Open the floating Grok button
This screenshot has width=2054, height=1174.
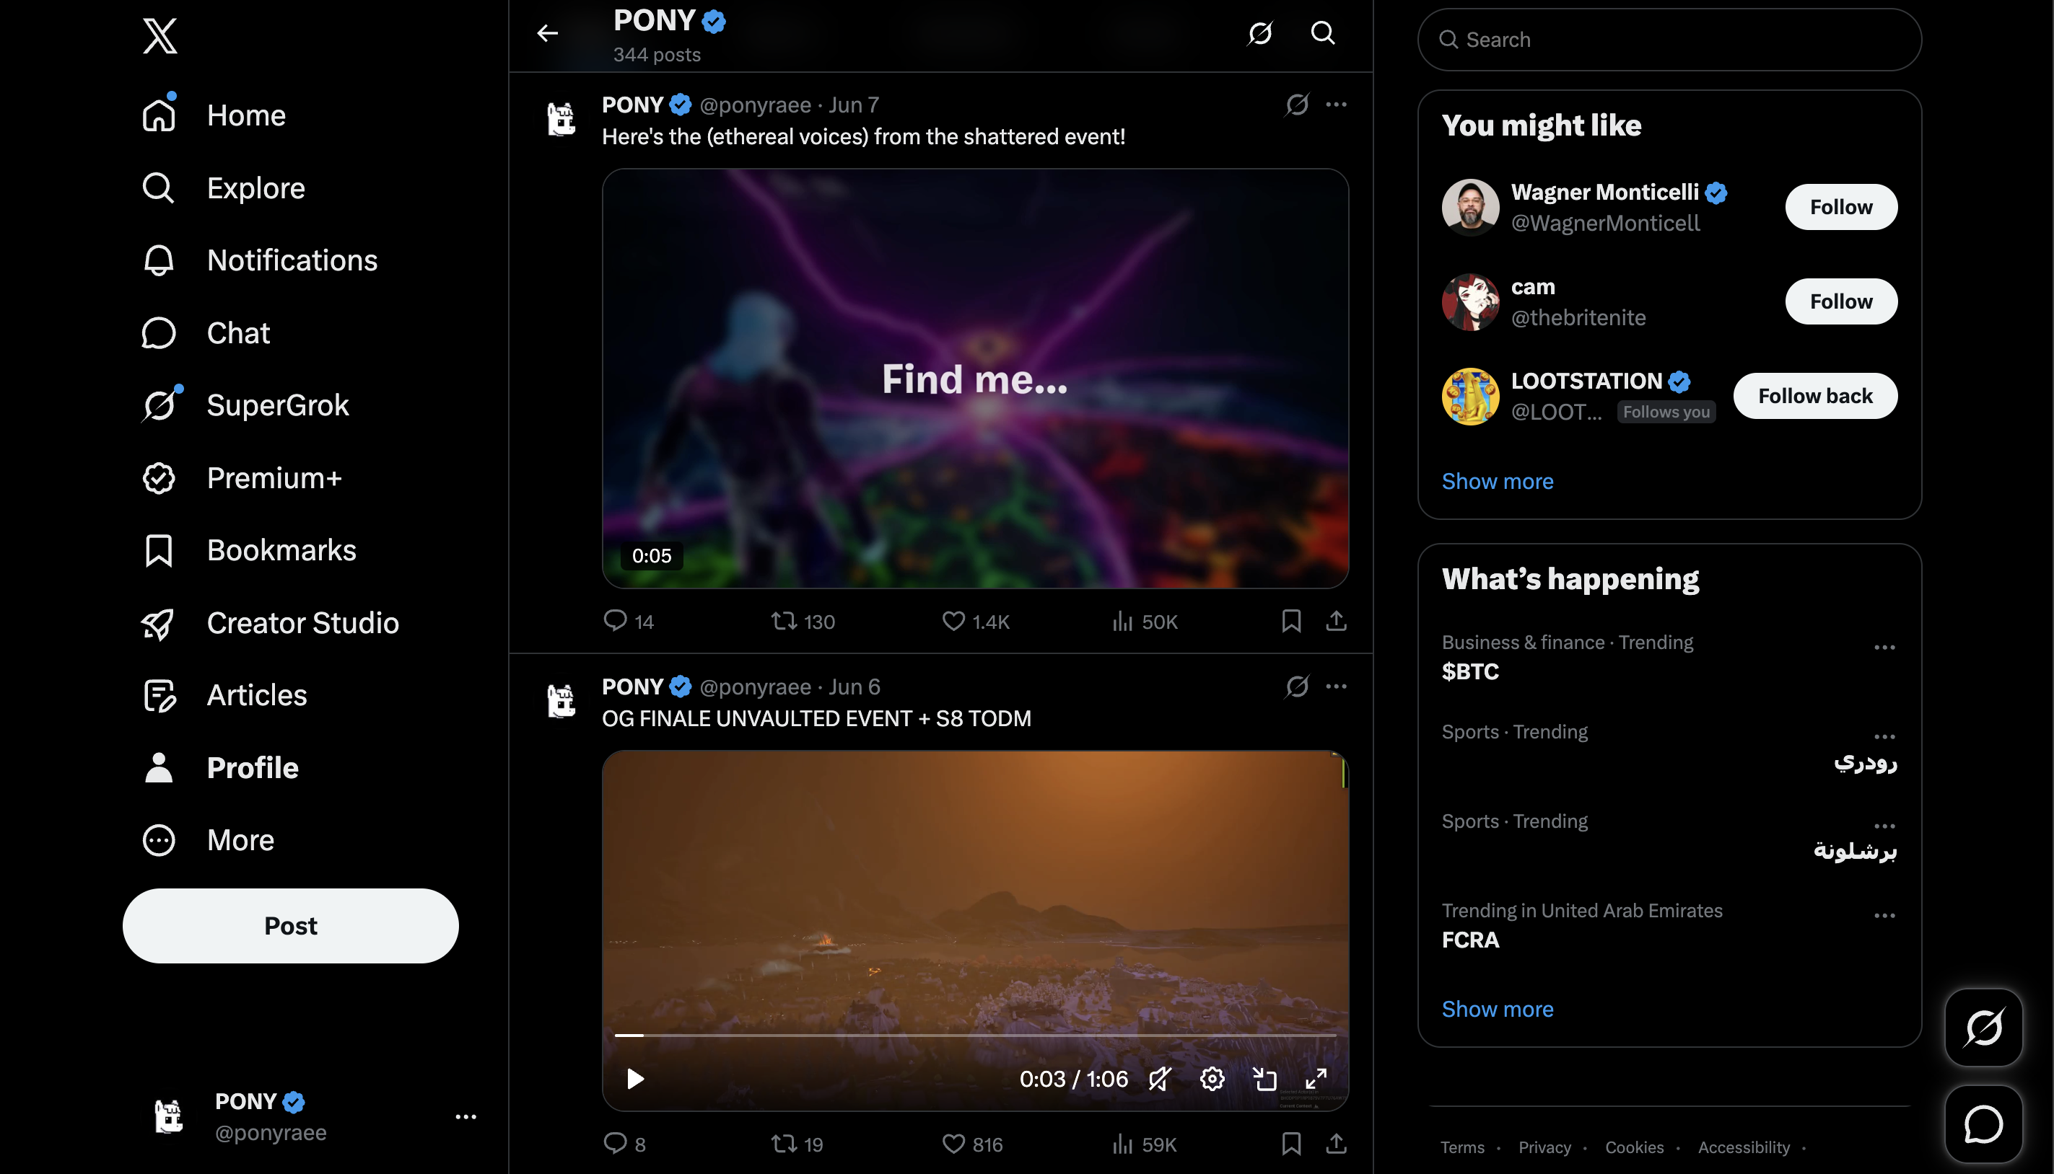(1983, 1027)
